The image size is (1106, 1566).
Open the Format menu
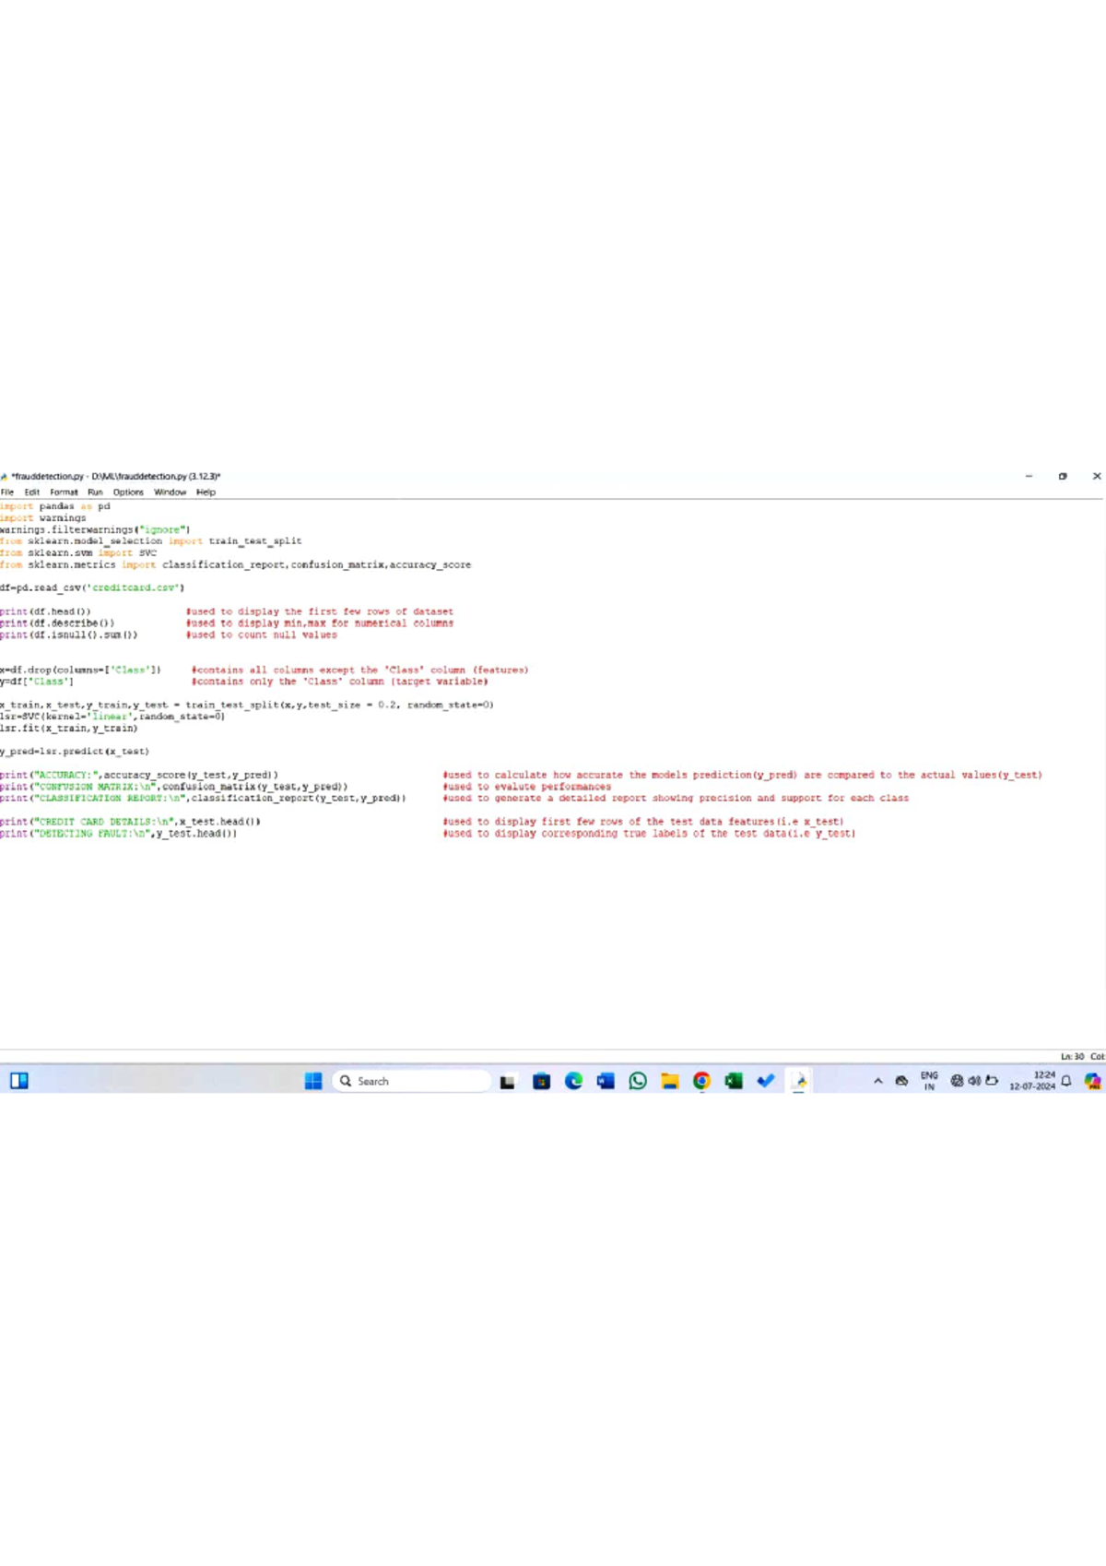(x=64, y=492)
